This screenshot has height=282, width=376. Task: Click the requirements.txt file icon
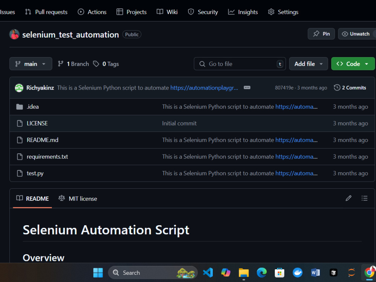coord(20,156)
